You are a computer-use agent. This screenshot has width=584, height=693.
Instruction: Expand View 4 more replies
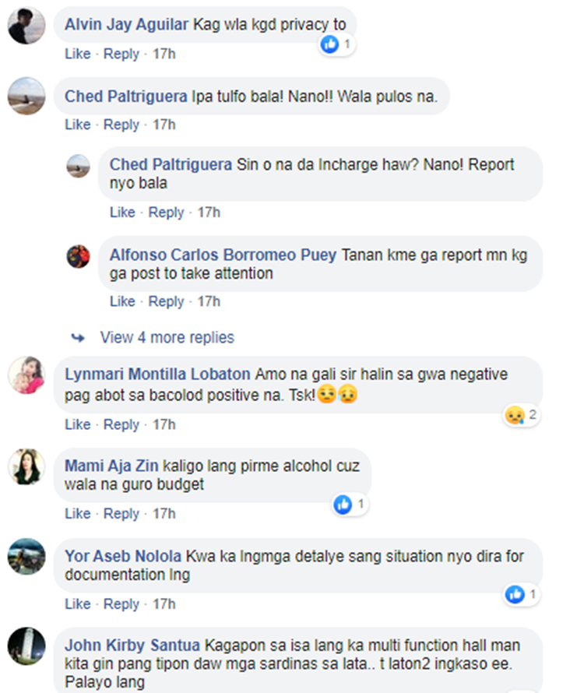(167, 338)
